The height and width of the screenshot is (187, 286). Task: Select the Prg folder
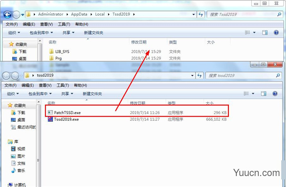(55, 58)
